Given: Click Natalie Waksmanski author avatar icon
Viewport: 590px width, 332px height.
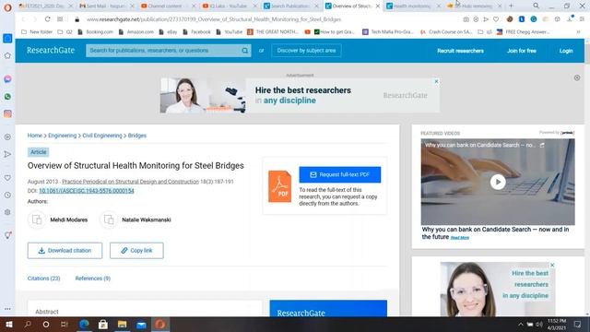Looking at the screenshot, I should click(x=109, y=219).
